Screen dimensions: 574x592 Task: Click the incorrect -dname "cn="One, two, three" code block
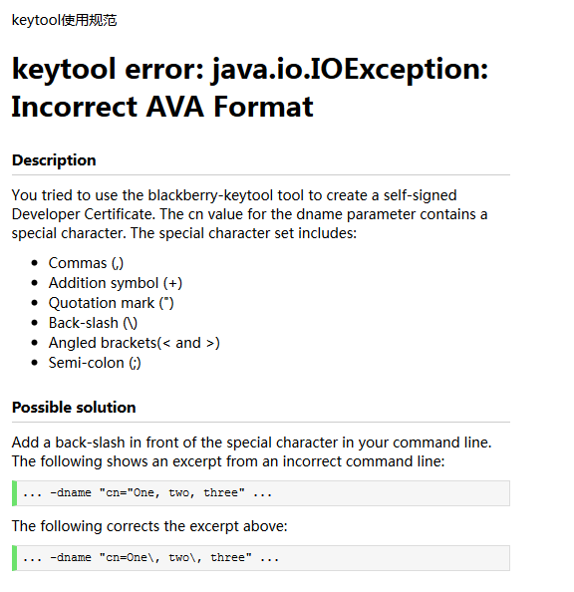click(261, 493)
